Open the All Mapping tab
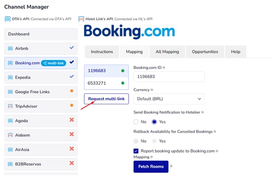Screen dimensions: 273x176 point(168,51)
